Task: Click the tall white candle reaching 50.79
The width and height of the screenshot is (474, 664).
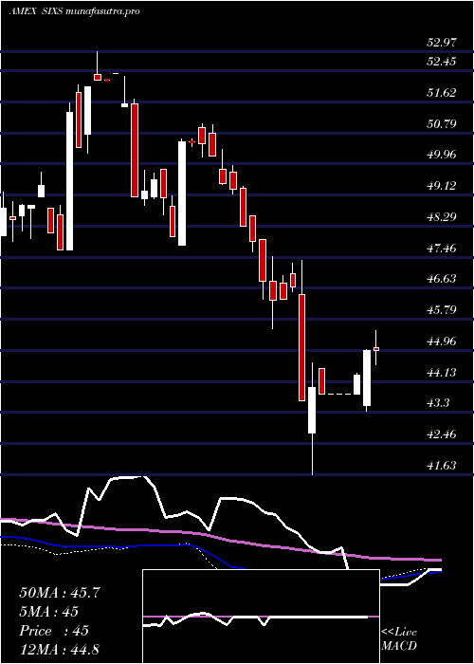Action: (182, 194)
